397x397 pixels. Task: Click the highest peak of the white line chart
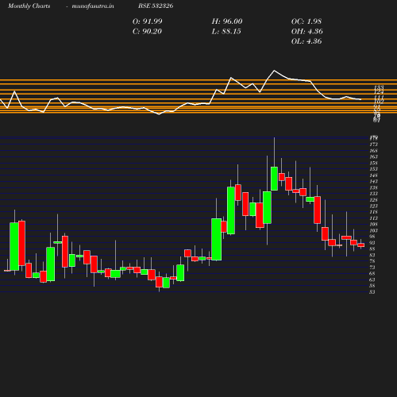coord(274,71)
